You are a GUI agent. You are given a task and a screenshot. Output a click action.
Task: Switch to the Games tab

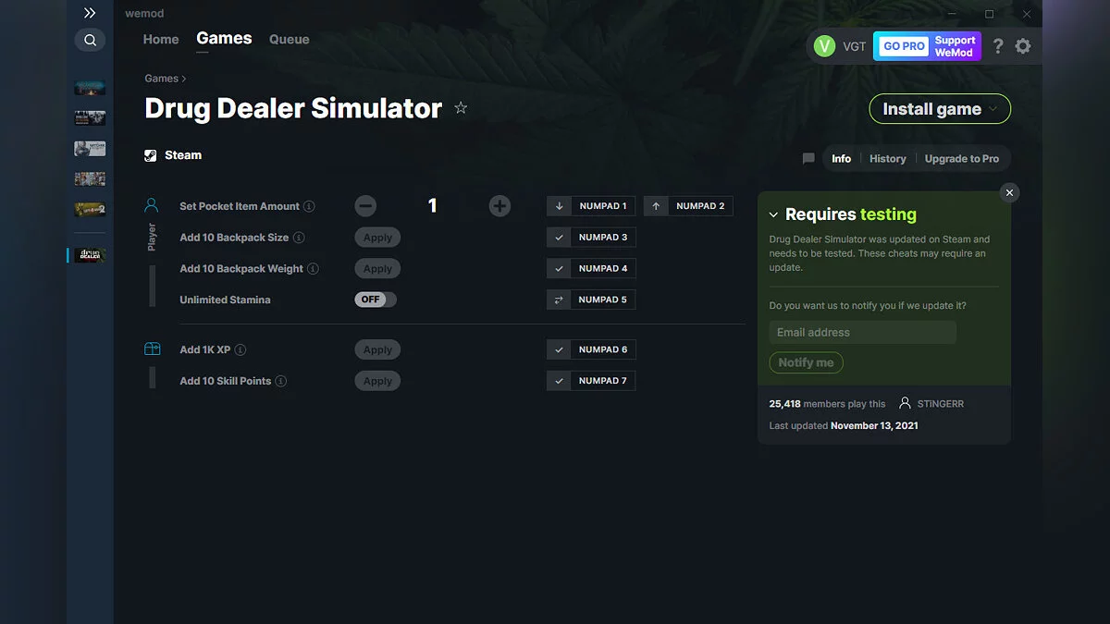pyautogui.click(x=224, y=39)
